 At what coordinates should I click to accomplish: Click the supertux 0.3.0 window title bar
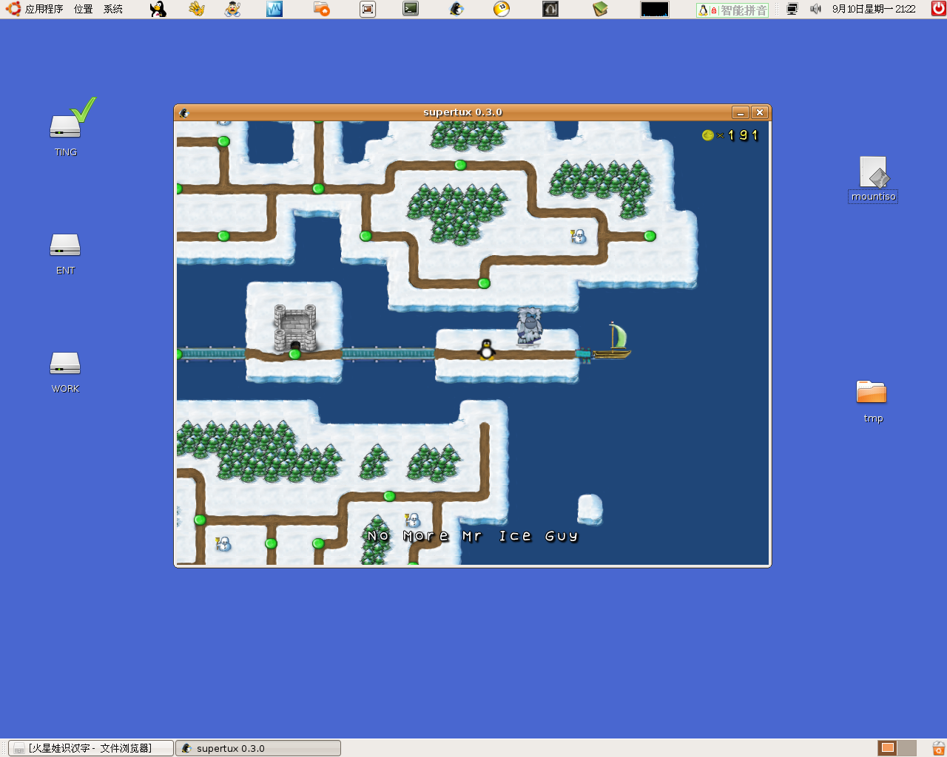pos(462,112)
